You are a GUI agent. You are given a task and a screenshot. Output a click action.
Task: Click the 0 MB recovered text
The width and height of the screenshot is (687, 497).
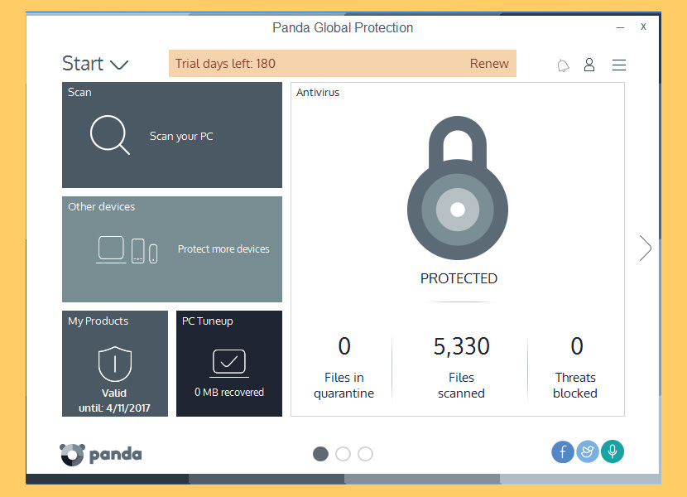click(229, 392)
